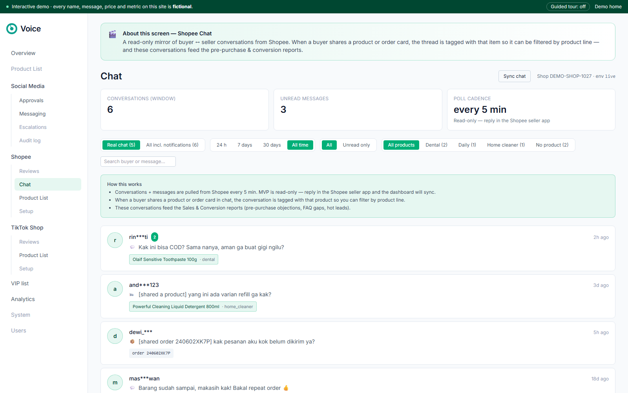Click speech bubble icon in rin***ti message

(132, 247)
